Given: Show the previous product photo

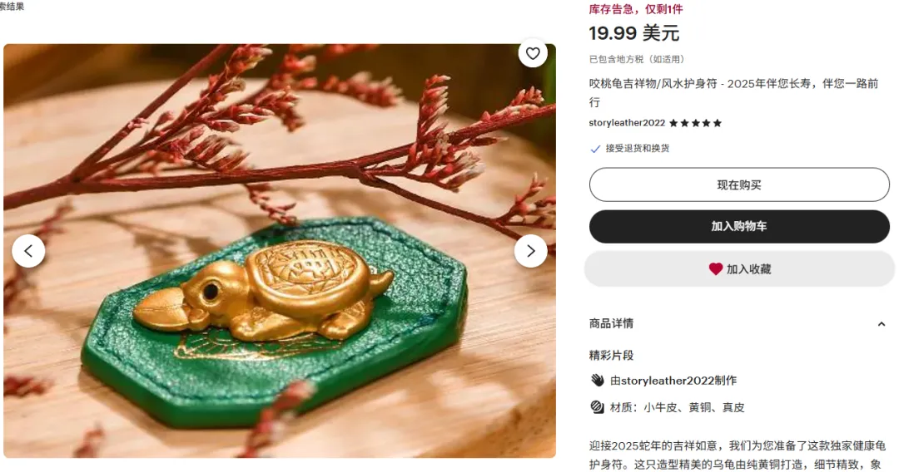Looking at the screenshot, I should point(28,251).
